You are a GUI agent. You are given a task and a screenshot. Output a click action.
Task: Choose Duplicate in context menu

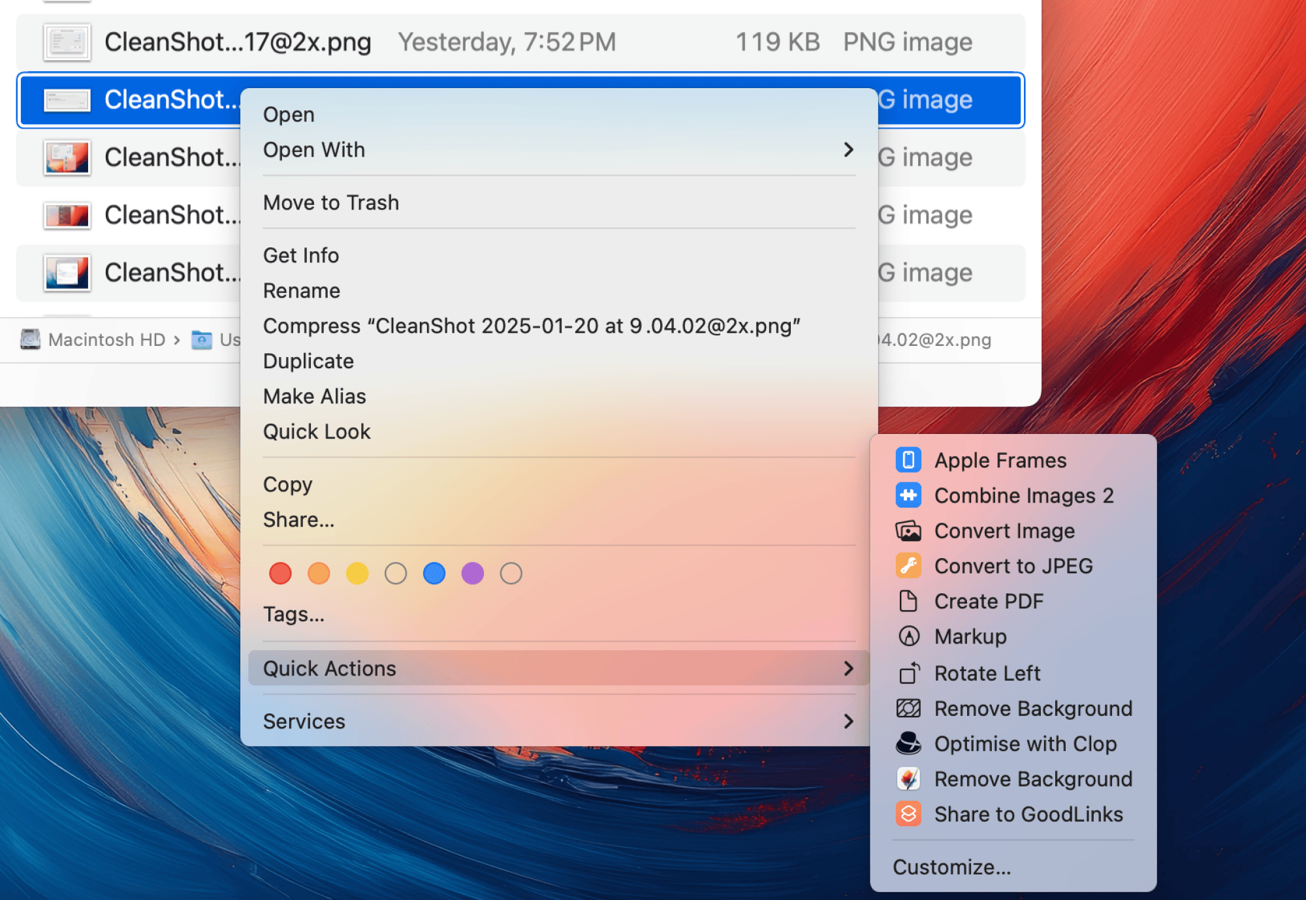[558, 361]
